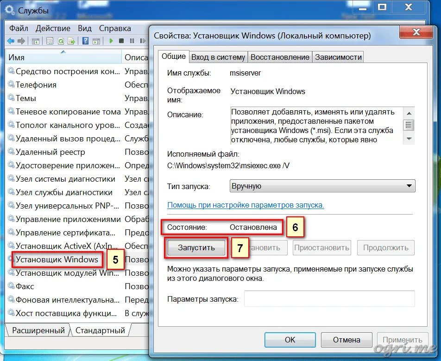Click the Restart service toolbar icon
Screen dimensions: 441x361
[143, 41]
